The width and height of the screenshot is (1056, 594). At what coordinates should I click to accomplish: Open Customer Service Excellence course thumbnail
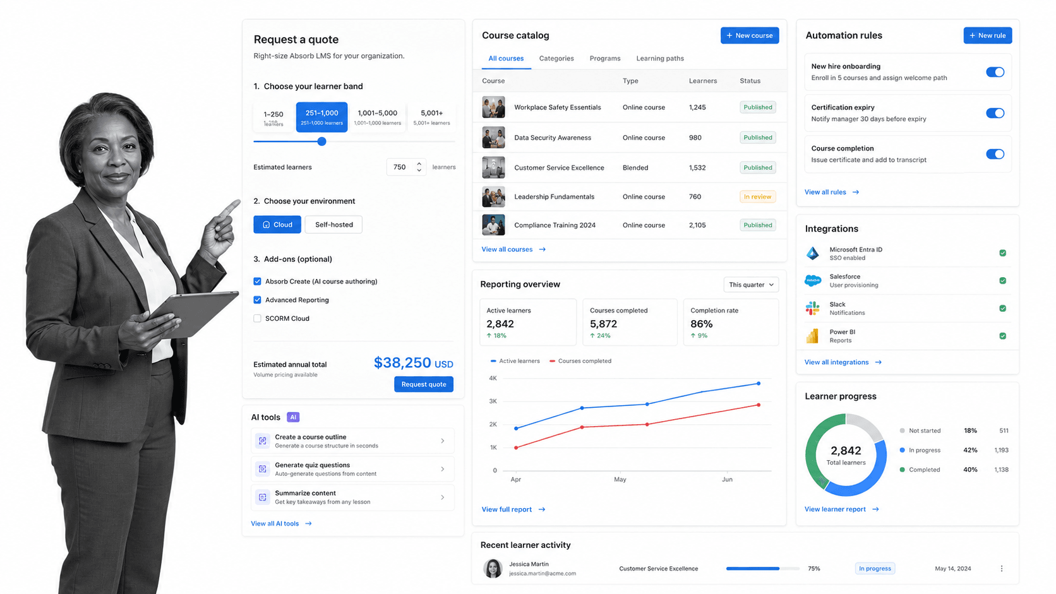click(493, 167)
